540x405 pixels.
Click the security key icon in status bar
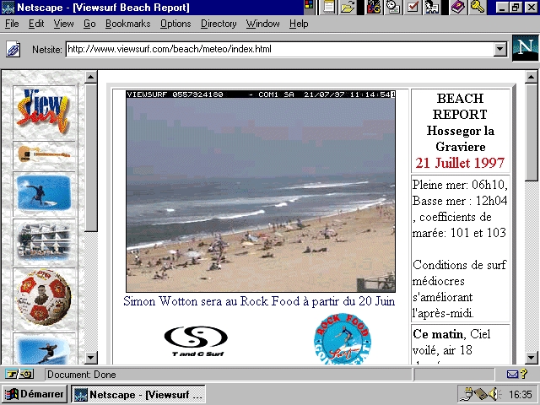coord(19,374)
